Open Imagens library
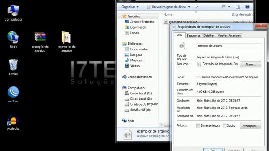 coord(134,55)
